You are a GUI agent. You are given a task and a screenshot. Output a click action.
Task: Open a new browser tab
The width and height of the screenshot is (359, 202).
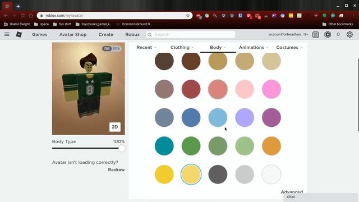(x=18, y=6)
